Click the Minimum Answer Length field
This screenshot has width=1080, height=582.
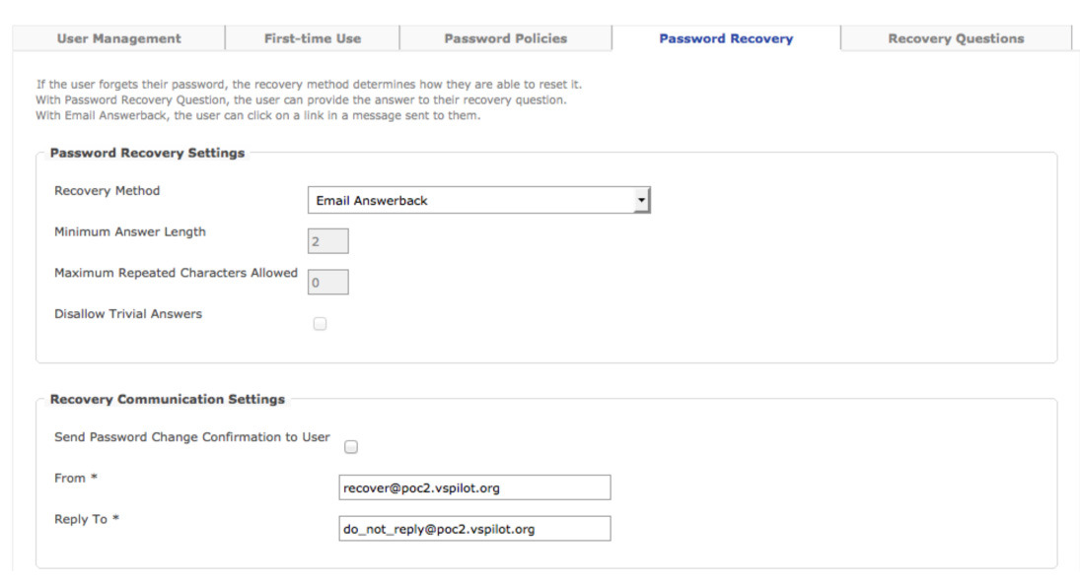point(327,241)
